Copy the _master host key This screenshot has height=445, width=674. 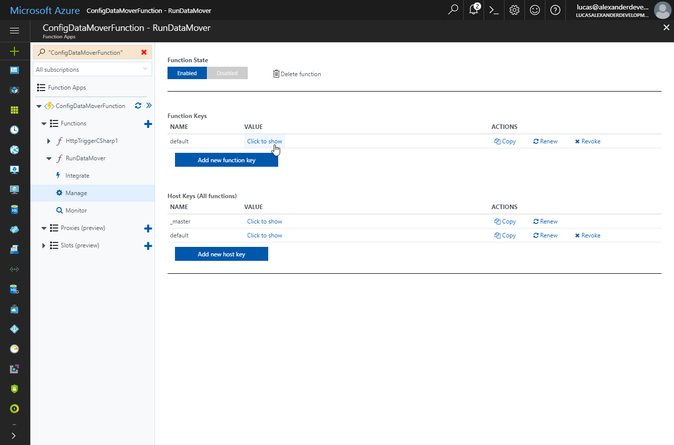505,222
